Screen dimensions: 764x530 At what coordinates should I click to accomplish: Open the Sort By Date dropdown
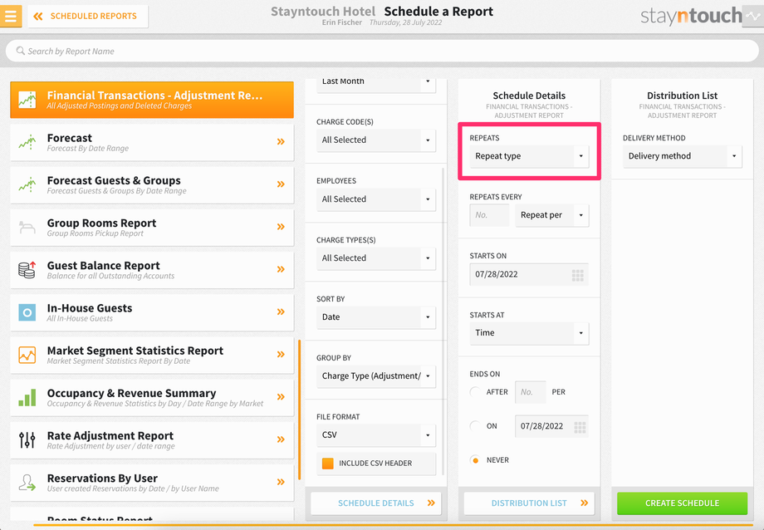[x=376, y=317]
